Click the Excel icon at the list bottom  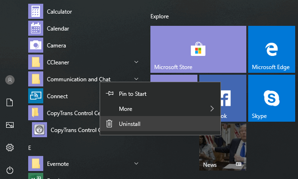36,176
